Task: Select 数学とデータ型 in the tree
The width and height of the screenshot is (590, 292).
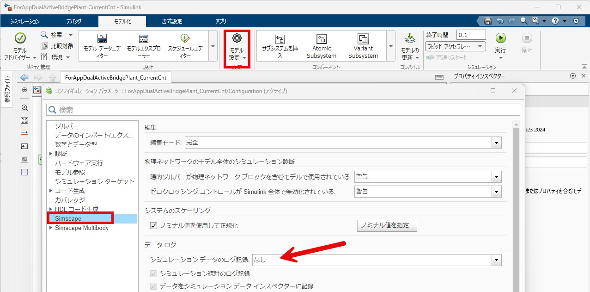Action: (x=76, y=144)
